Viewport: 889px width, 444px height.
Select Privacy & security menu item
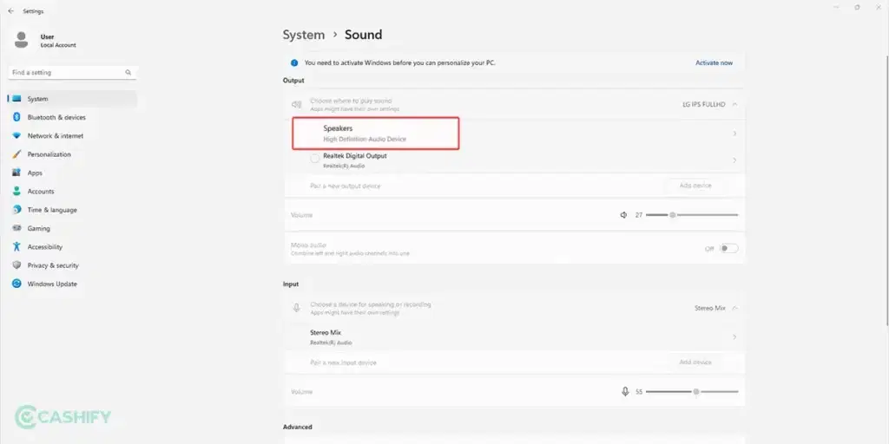tap(73, 265)
